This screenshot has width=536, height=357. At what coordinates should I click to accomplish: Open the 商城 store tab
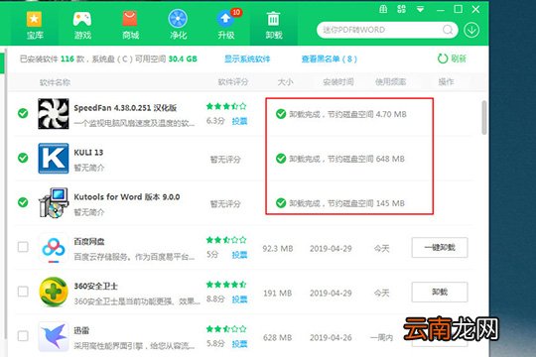pos(130,25)
